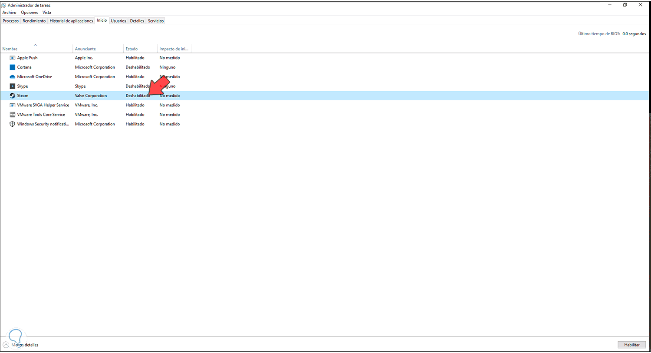Click the Apple Push startup item icon
This screenshot has height=353, width=651.
[x=13, y=58]
